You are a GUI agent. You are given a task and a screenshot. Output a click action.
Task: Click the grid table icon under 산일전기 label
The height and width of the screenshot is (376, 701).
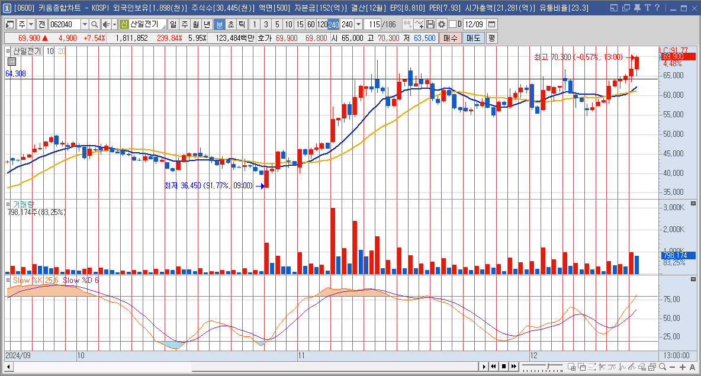[x=12, y=62]
